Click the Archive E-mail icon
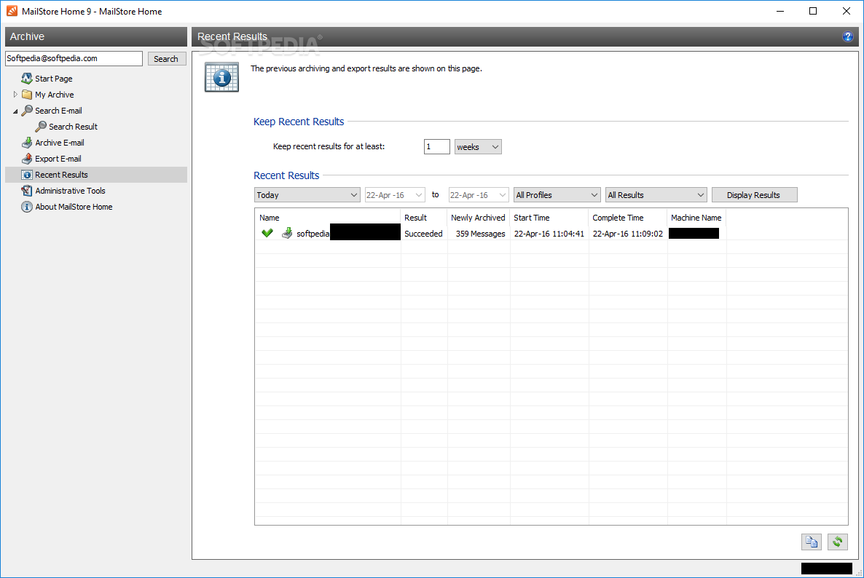The image size is (864, 578). pyautogui.click(x=26, y=142)
